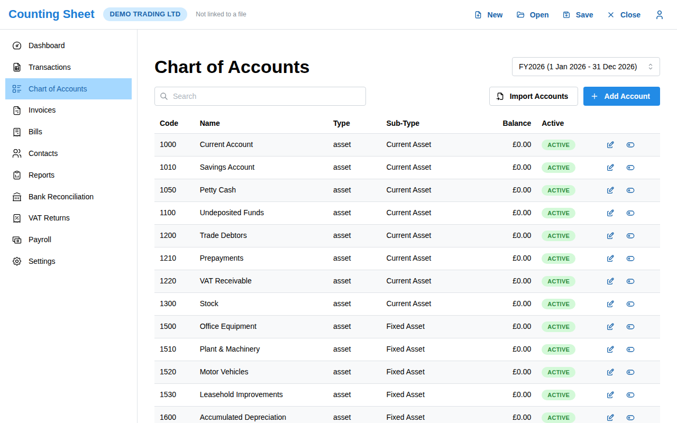The height and width of the screenshot is (423, 677).
Task: Edit the Stock account
Action: pos(610,304)
